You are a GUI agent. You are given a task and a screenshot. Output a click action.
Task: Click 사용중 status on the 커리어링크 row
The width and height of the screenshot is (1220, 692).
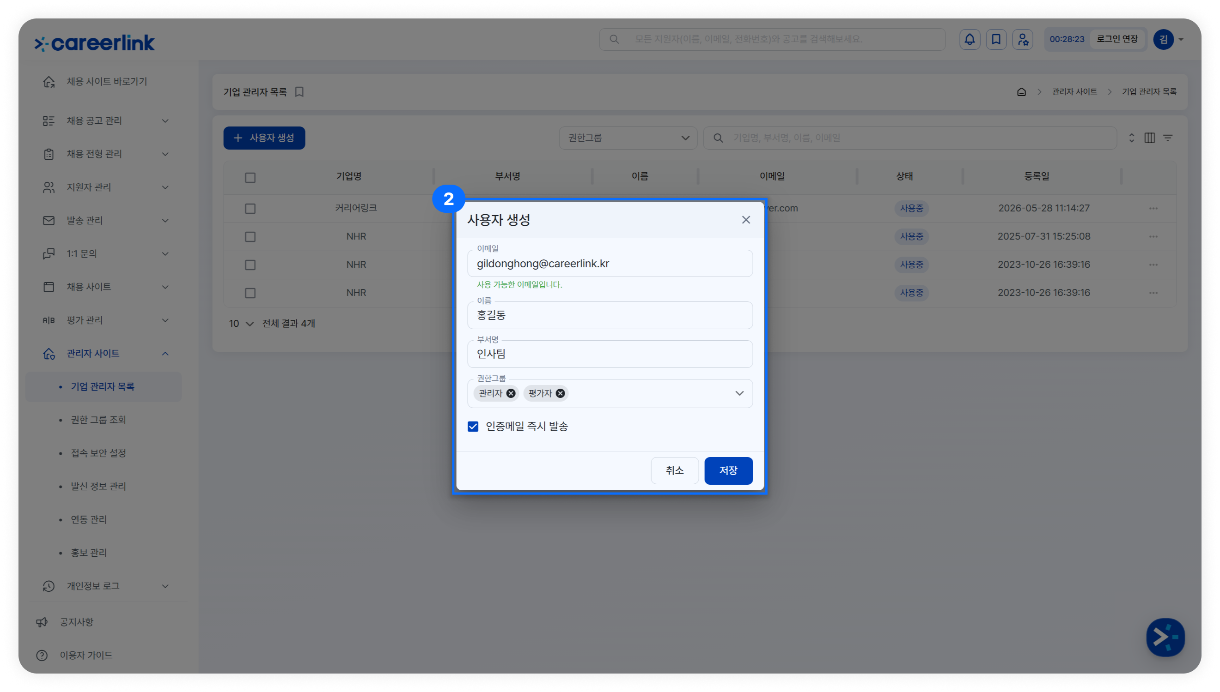[x=911, y=208]
